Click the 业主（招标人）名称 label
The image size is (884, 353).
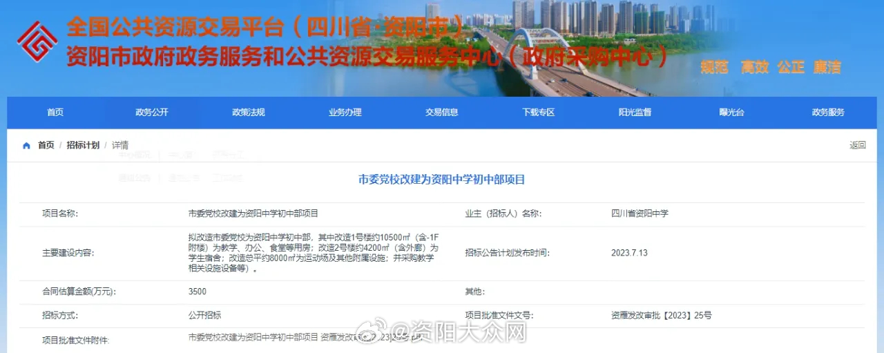(x=503, y=213)
